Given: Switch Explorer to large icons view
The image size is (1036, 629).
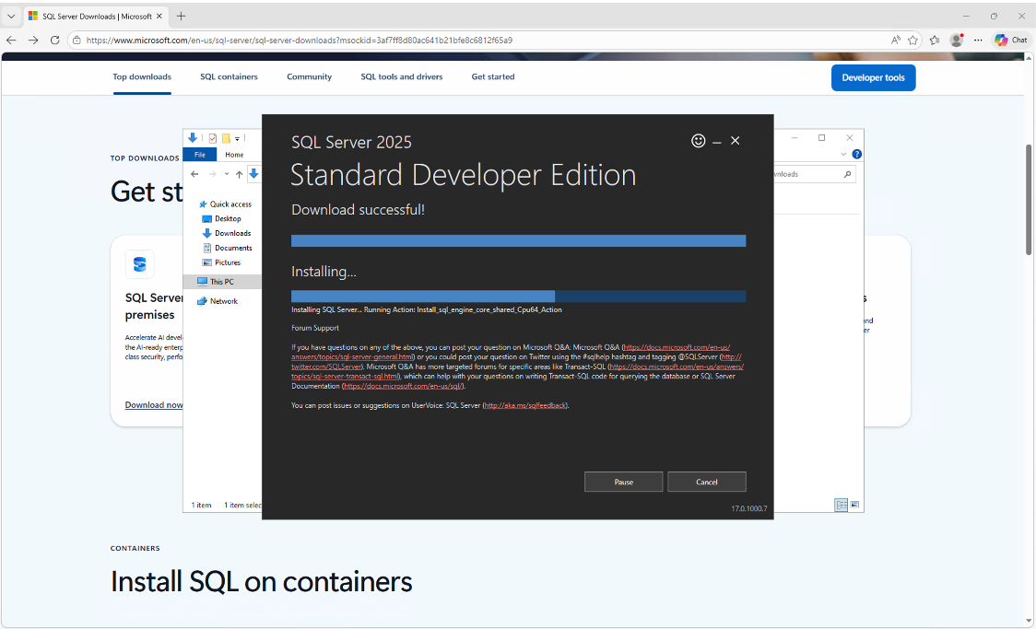Looking at the screenshot, I should tap(854, 505).
